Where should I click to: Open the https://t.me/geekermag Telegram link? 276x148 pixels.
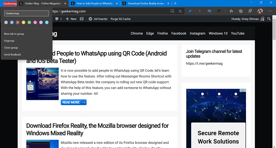[x=204, y=64]
